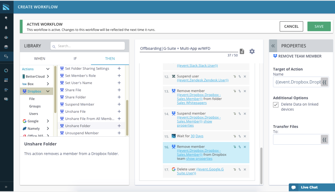Add Set Folder Sharing Settings action
Screen dimensions: 335x192
pyautogui.click(x=119, y=68)
